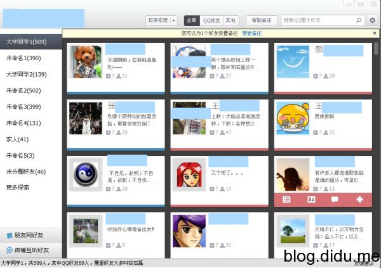Select group 未命名2(502)
This screenshot has height=268, width=381.
[x=31, y=91]
